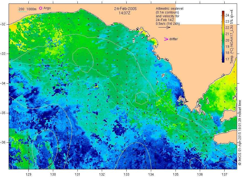Screen dimensions: 243x178
Task: Click the 'Altimetric sealevel' caption line
Action: point(170,9)
